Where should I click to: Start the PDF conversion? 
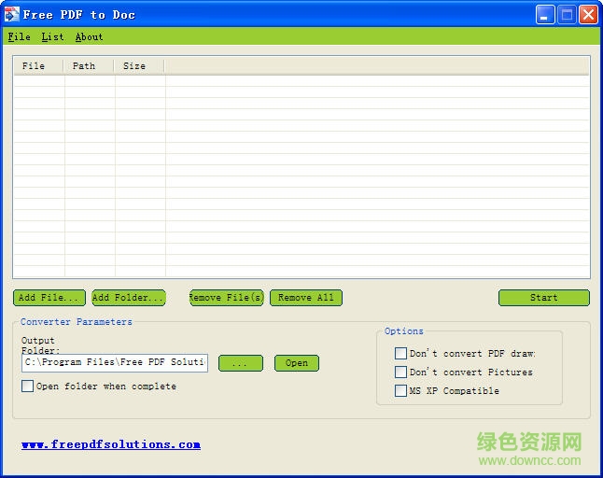click(543, 298)
